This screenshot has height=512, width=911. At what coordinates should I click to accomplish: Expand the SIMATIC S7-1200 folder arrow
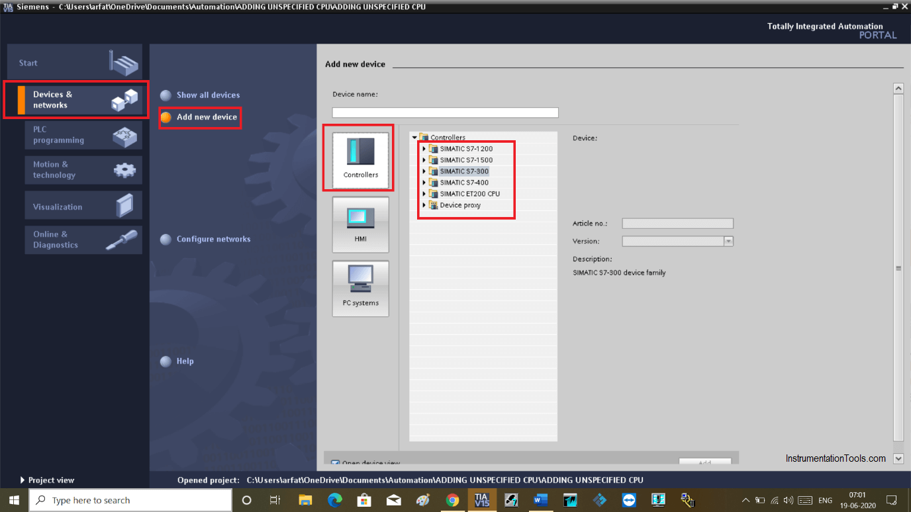(424, 149)
